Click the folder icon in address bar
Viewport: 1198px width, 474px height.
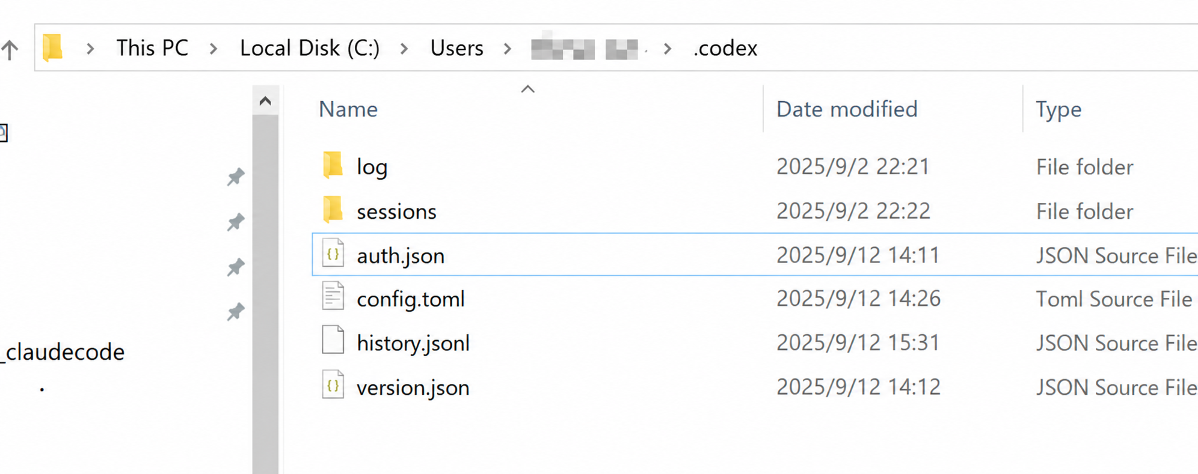coord(53,47)
